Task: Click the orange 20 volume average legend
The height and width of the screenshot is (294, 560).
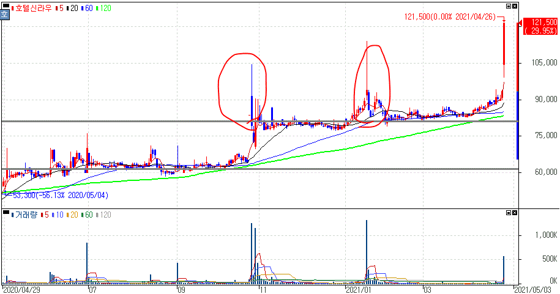Action: tap(72, 215)
